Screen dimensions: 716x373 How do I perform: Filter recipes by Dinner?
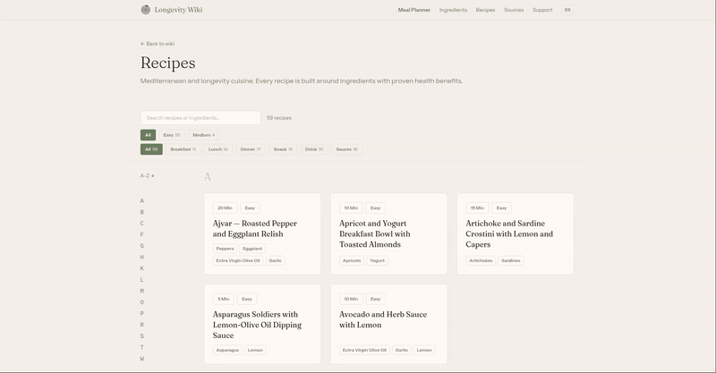[x=251, y=149]
